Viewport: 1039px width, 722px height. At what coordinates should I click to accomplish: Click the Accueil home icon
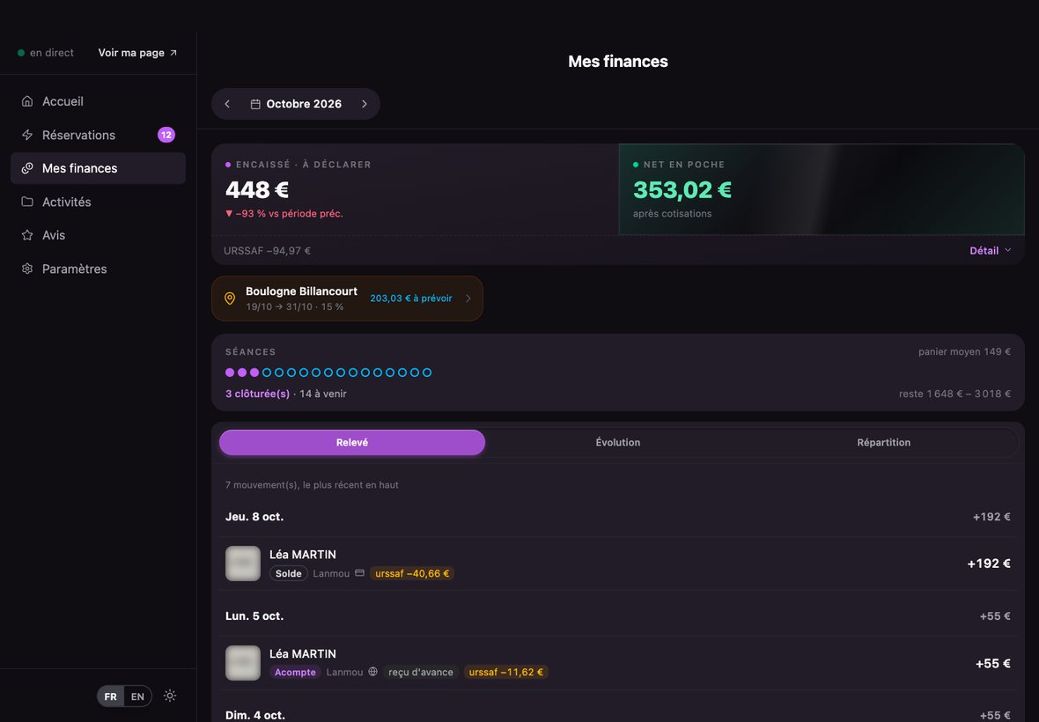(27, 101)
